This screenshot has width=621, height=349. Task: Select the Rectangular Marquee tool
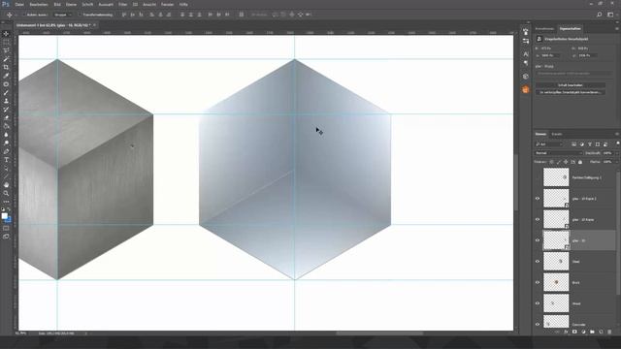(x=6, y=43)
